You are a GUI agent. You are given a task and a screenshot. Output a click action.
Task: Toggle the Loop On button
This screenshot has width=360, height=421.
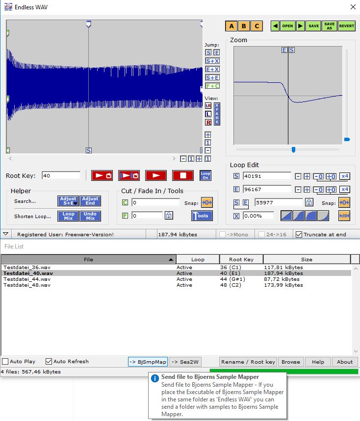206,175
